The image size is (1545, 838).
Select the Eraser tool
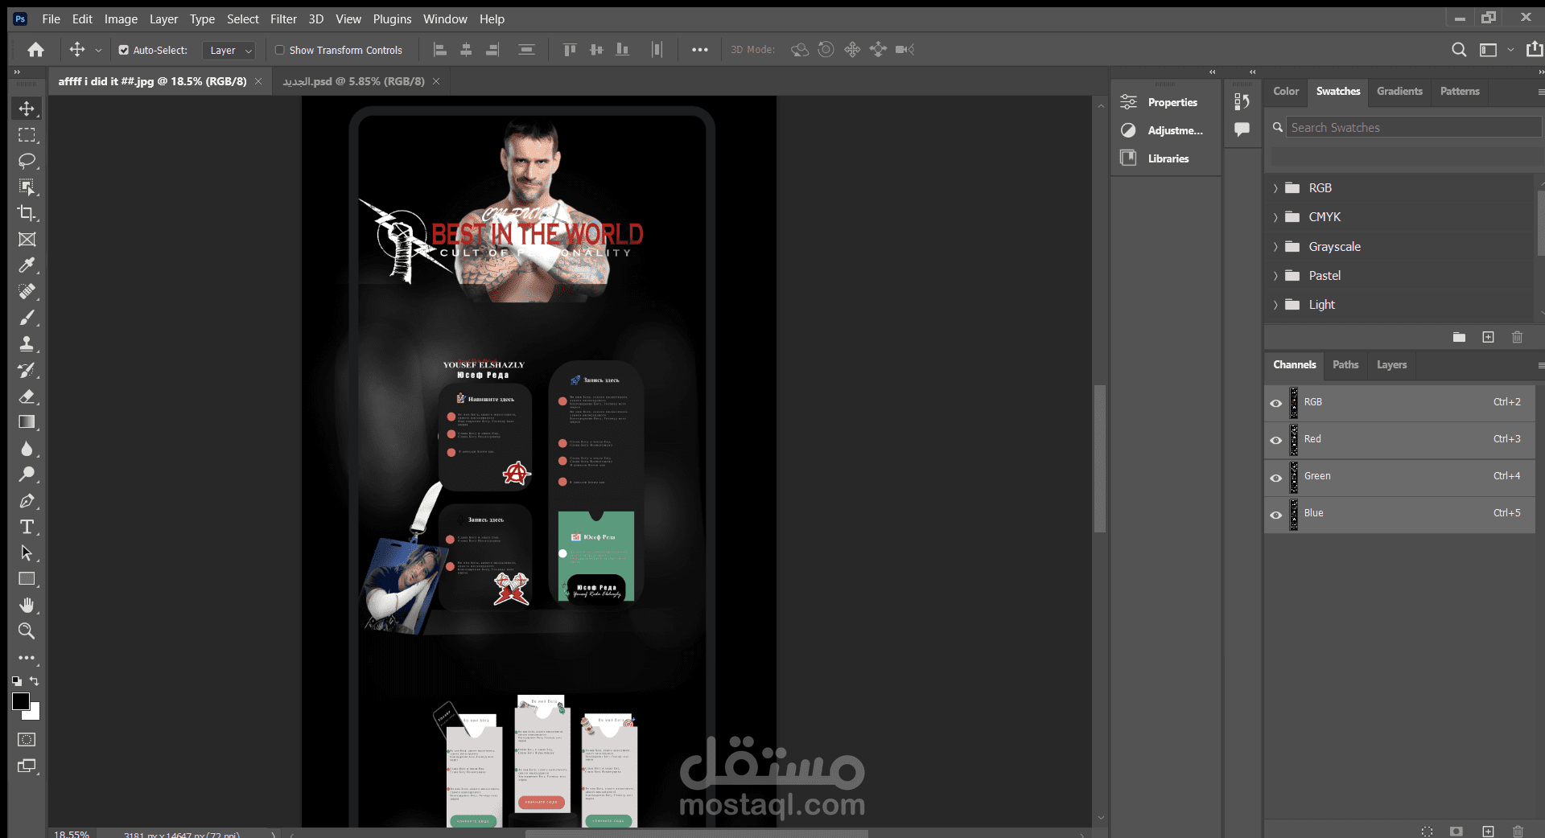coord(27,396)
